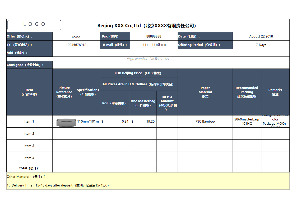Click All Prices Are in U.S. Dollars
Viewport: 297px width, 210px height.
139,84
